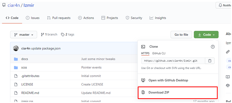Switch to the Code tab
Image resolution: width=232 pixels, height=103 pixels.
tap(12, 18)
